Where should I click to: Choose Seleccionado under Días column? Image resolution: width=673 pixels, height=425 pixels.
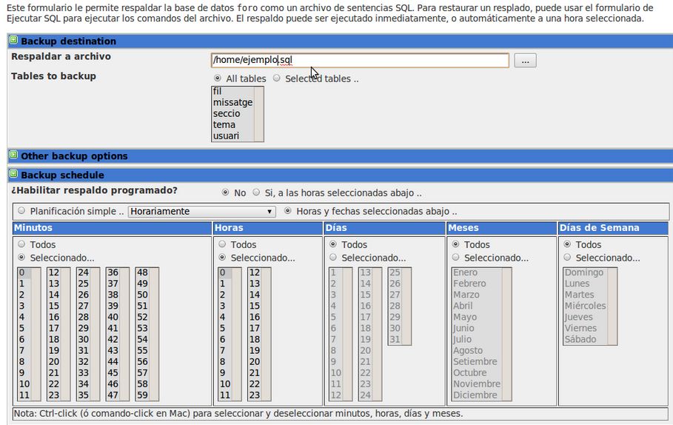coord(332,258)
